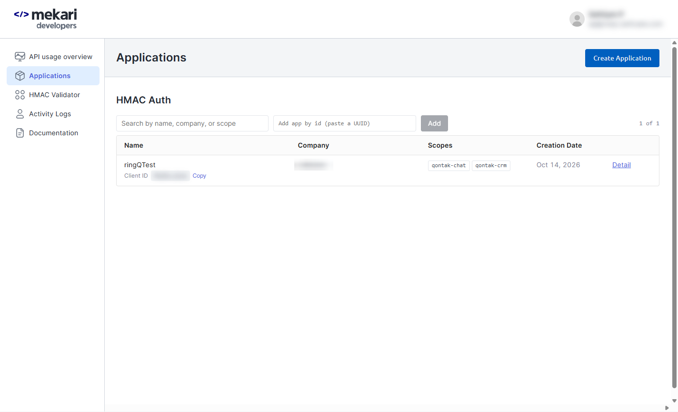Viewport: 678px width, 412px height.
Task: Click the scrollbar up arrow
Action: [x=674, y=42]
